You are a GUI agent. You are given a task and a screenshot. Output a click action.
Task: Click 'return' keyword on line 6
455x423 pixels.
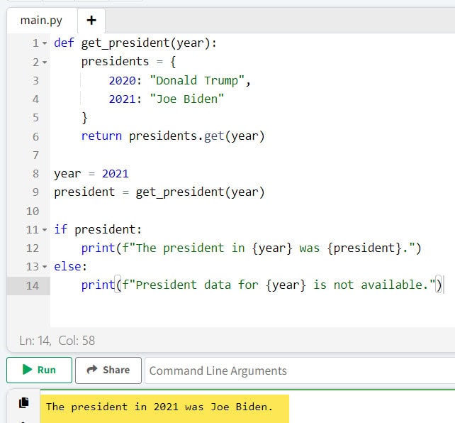click(101, 136)
